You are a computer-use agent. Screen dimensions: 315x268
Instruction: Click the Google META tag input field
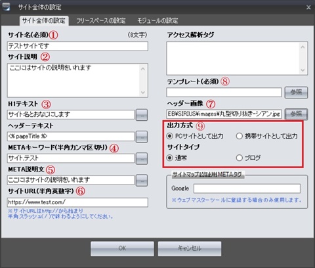point(247,189)
